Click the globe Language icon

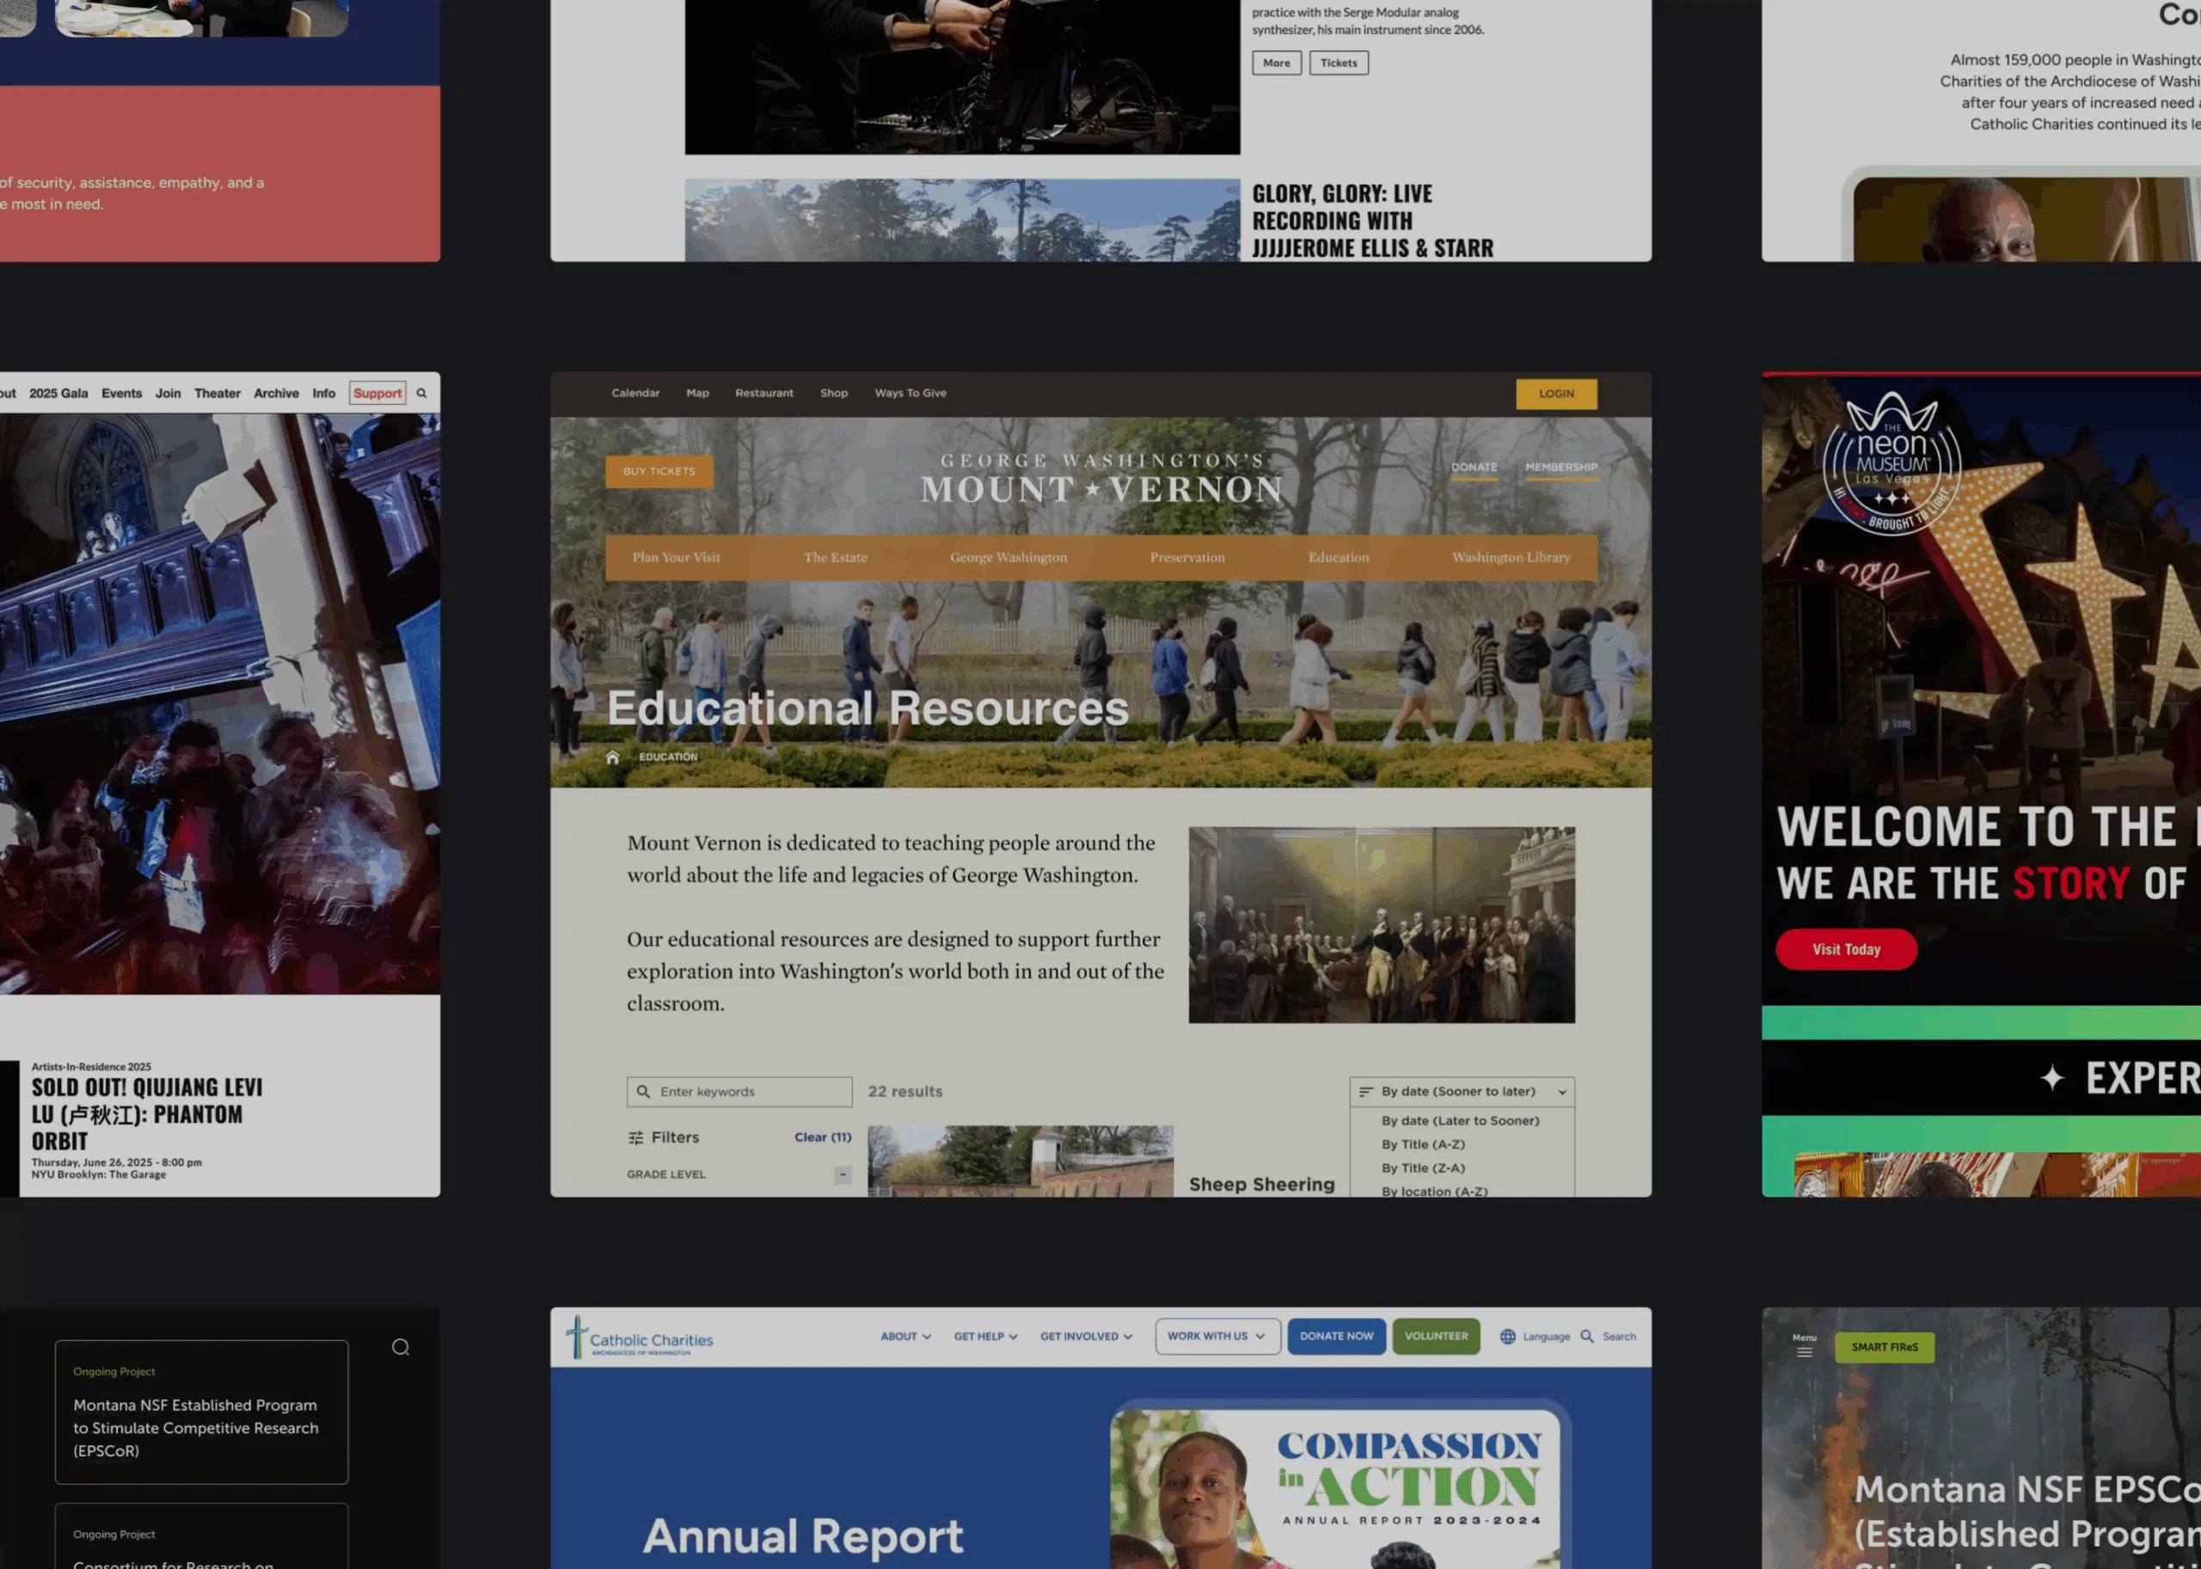point(1507,1337)
